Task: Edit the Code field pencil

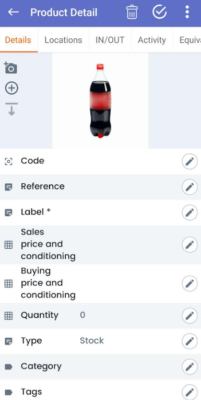Action: [x=190, y=161]
